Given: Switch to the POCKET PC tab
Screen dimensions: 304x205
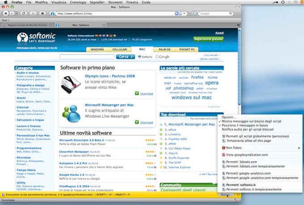Looking at the screenshot, I should tap(187, 50).
